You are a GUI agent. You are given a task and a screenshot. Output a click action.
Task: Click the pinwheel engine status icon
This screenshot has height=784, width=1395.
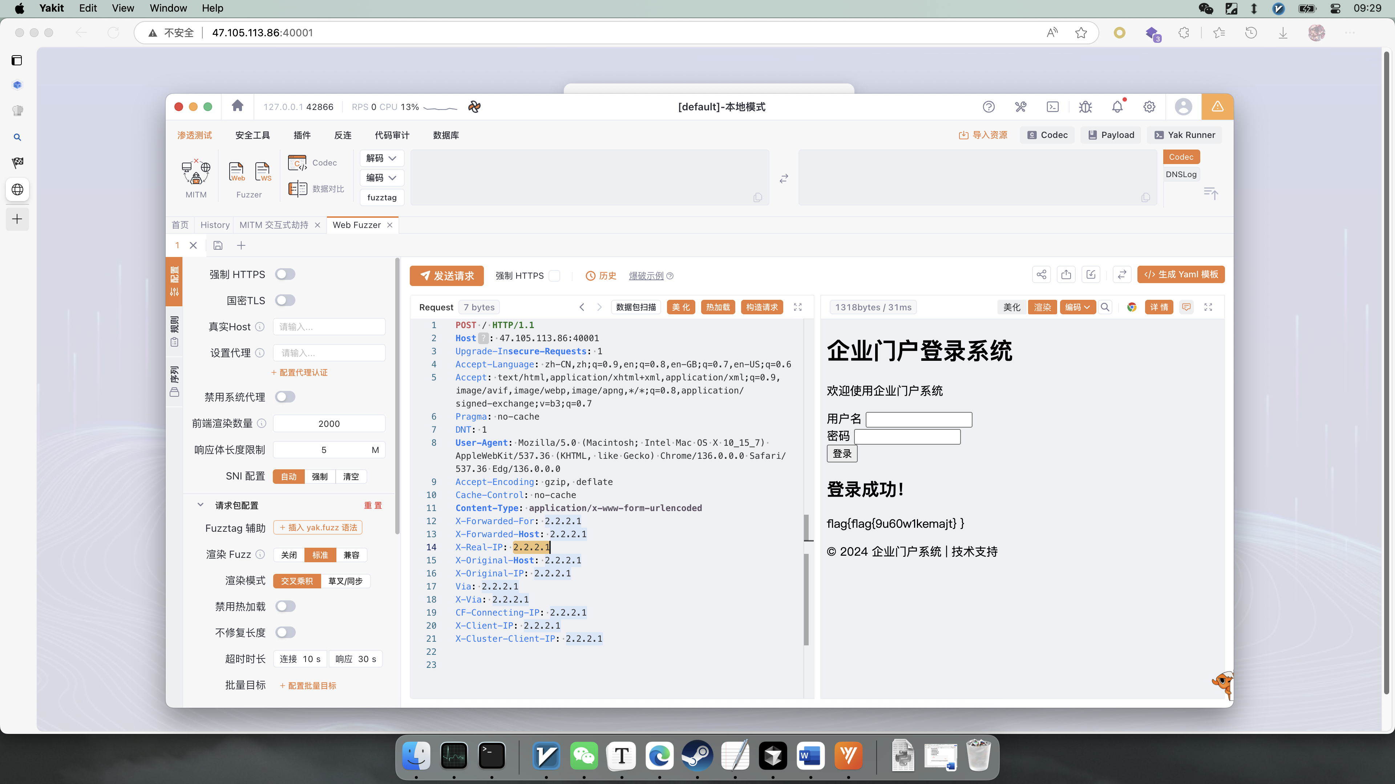(474, 107)
